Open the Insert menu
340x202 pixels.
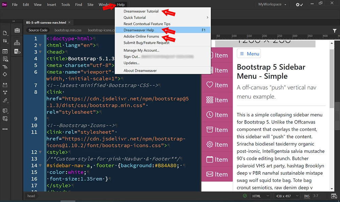pos(52,4)
